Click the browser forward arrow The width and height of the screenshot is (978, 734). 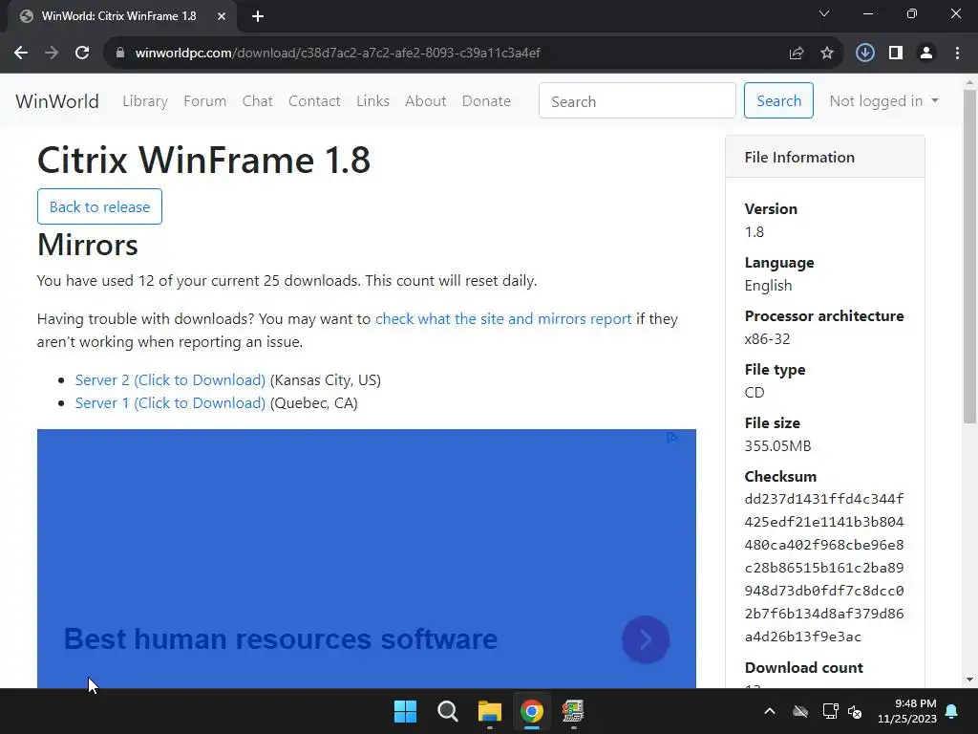pyautogui.click(x=52, y=54)
